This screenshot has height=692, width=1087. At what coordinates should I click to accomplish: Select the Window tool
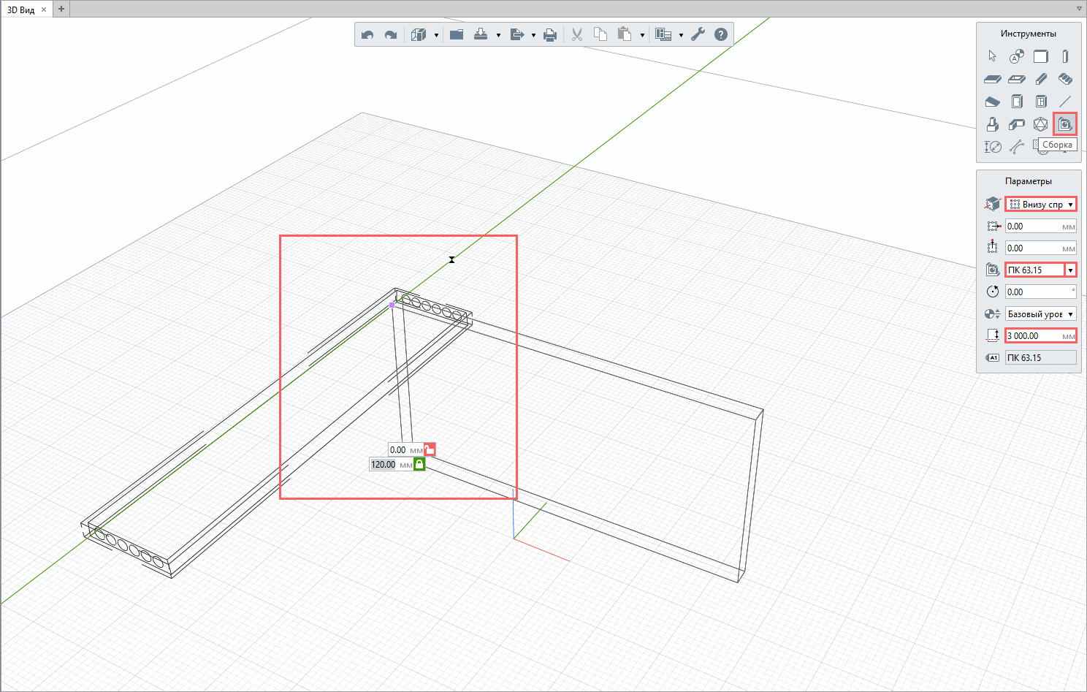(x=1041, y=102)
